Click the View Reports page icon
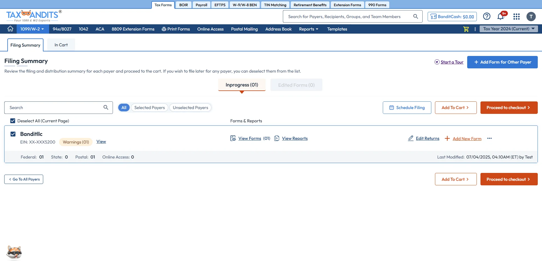 (277, 138)
